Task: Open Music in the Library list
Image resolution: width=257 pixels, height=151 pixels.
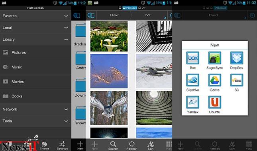Action: [x=35, y=67]
